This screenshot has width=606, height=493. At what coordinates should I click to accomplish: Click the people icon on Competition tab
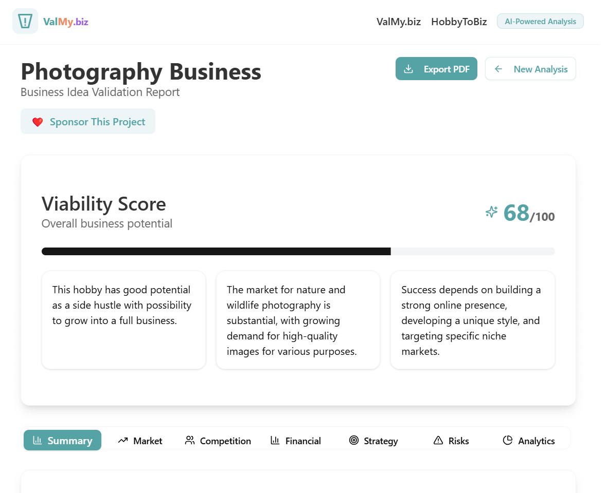[x=190, y=441]
